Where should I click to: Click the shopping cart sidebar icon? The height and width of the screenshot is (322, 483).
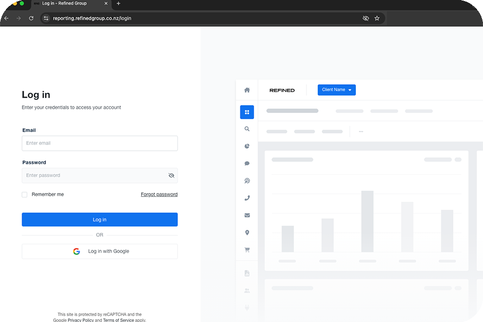pyautogui.click(x=247, y=250)
